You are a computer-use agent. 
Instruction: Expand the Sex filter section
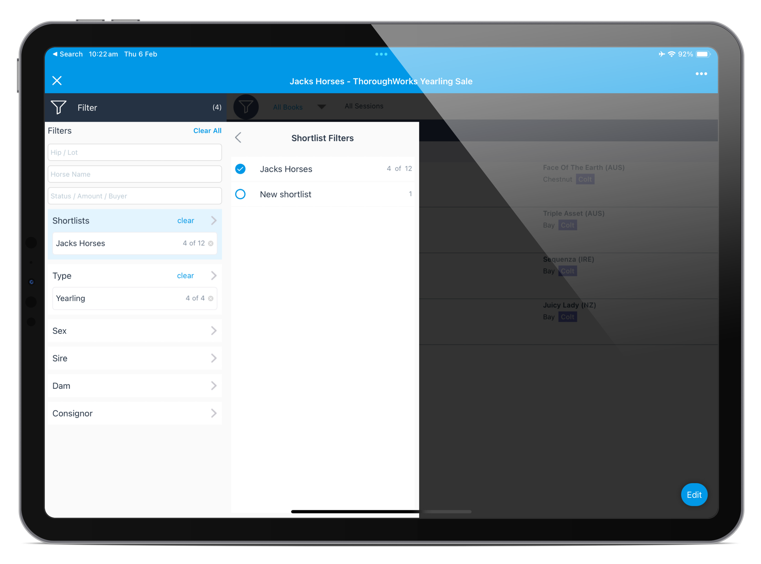pyautogui.click(x=134, y=331)
